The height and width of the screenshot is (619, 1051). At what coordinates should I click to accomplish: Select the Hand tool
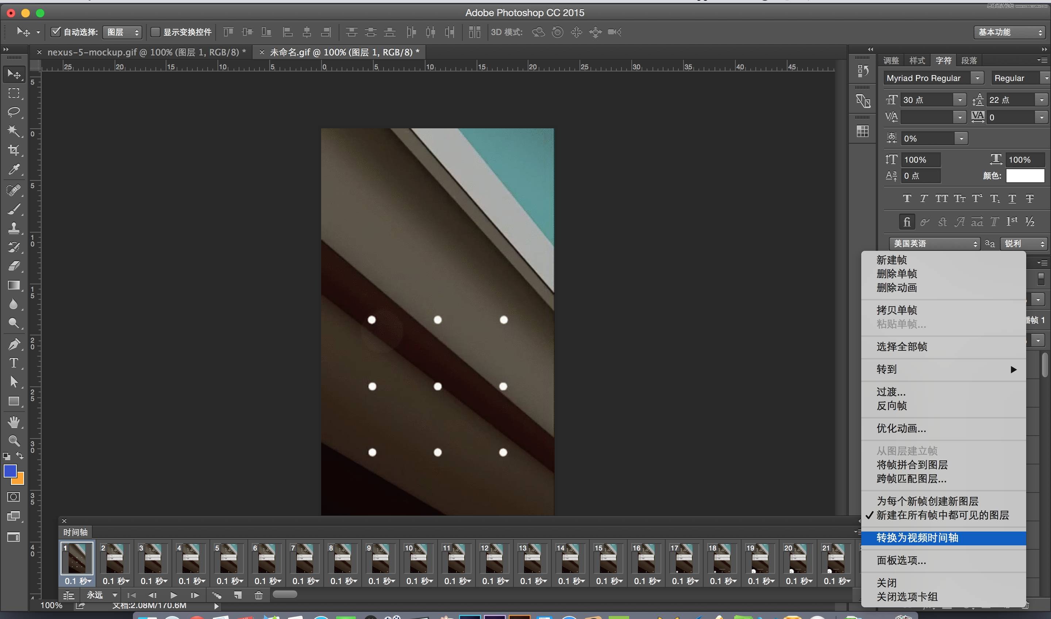tap(14, 422)
